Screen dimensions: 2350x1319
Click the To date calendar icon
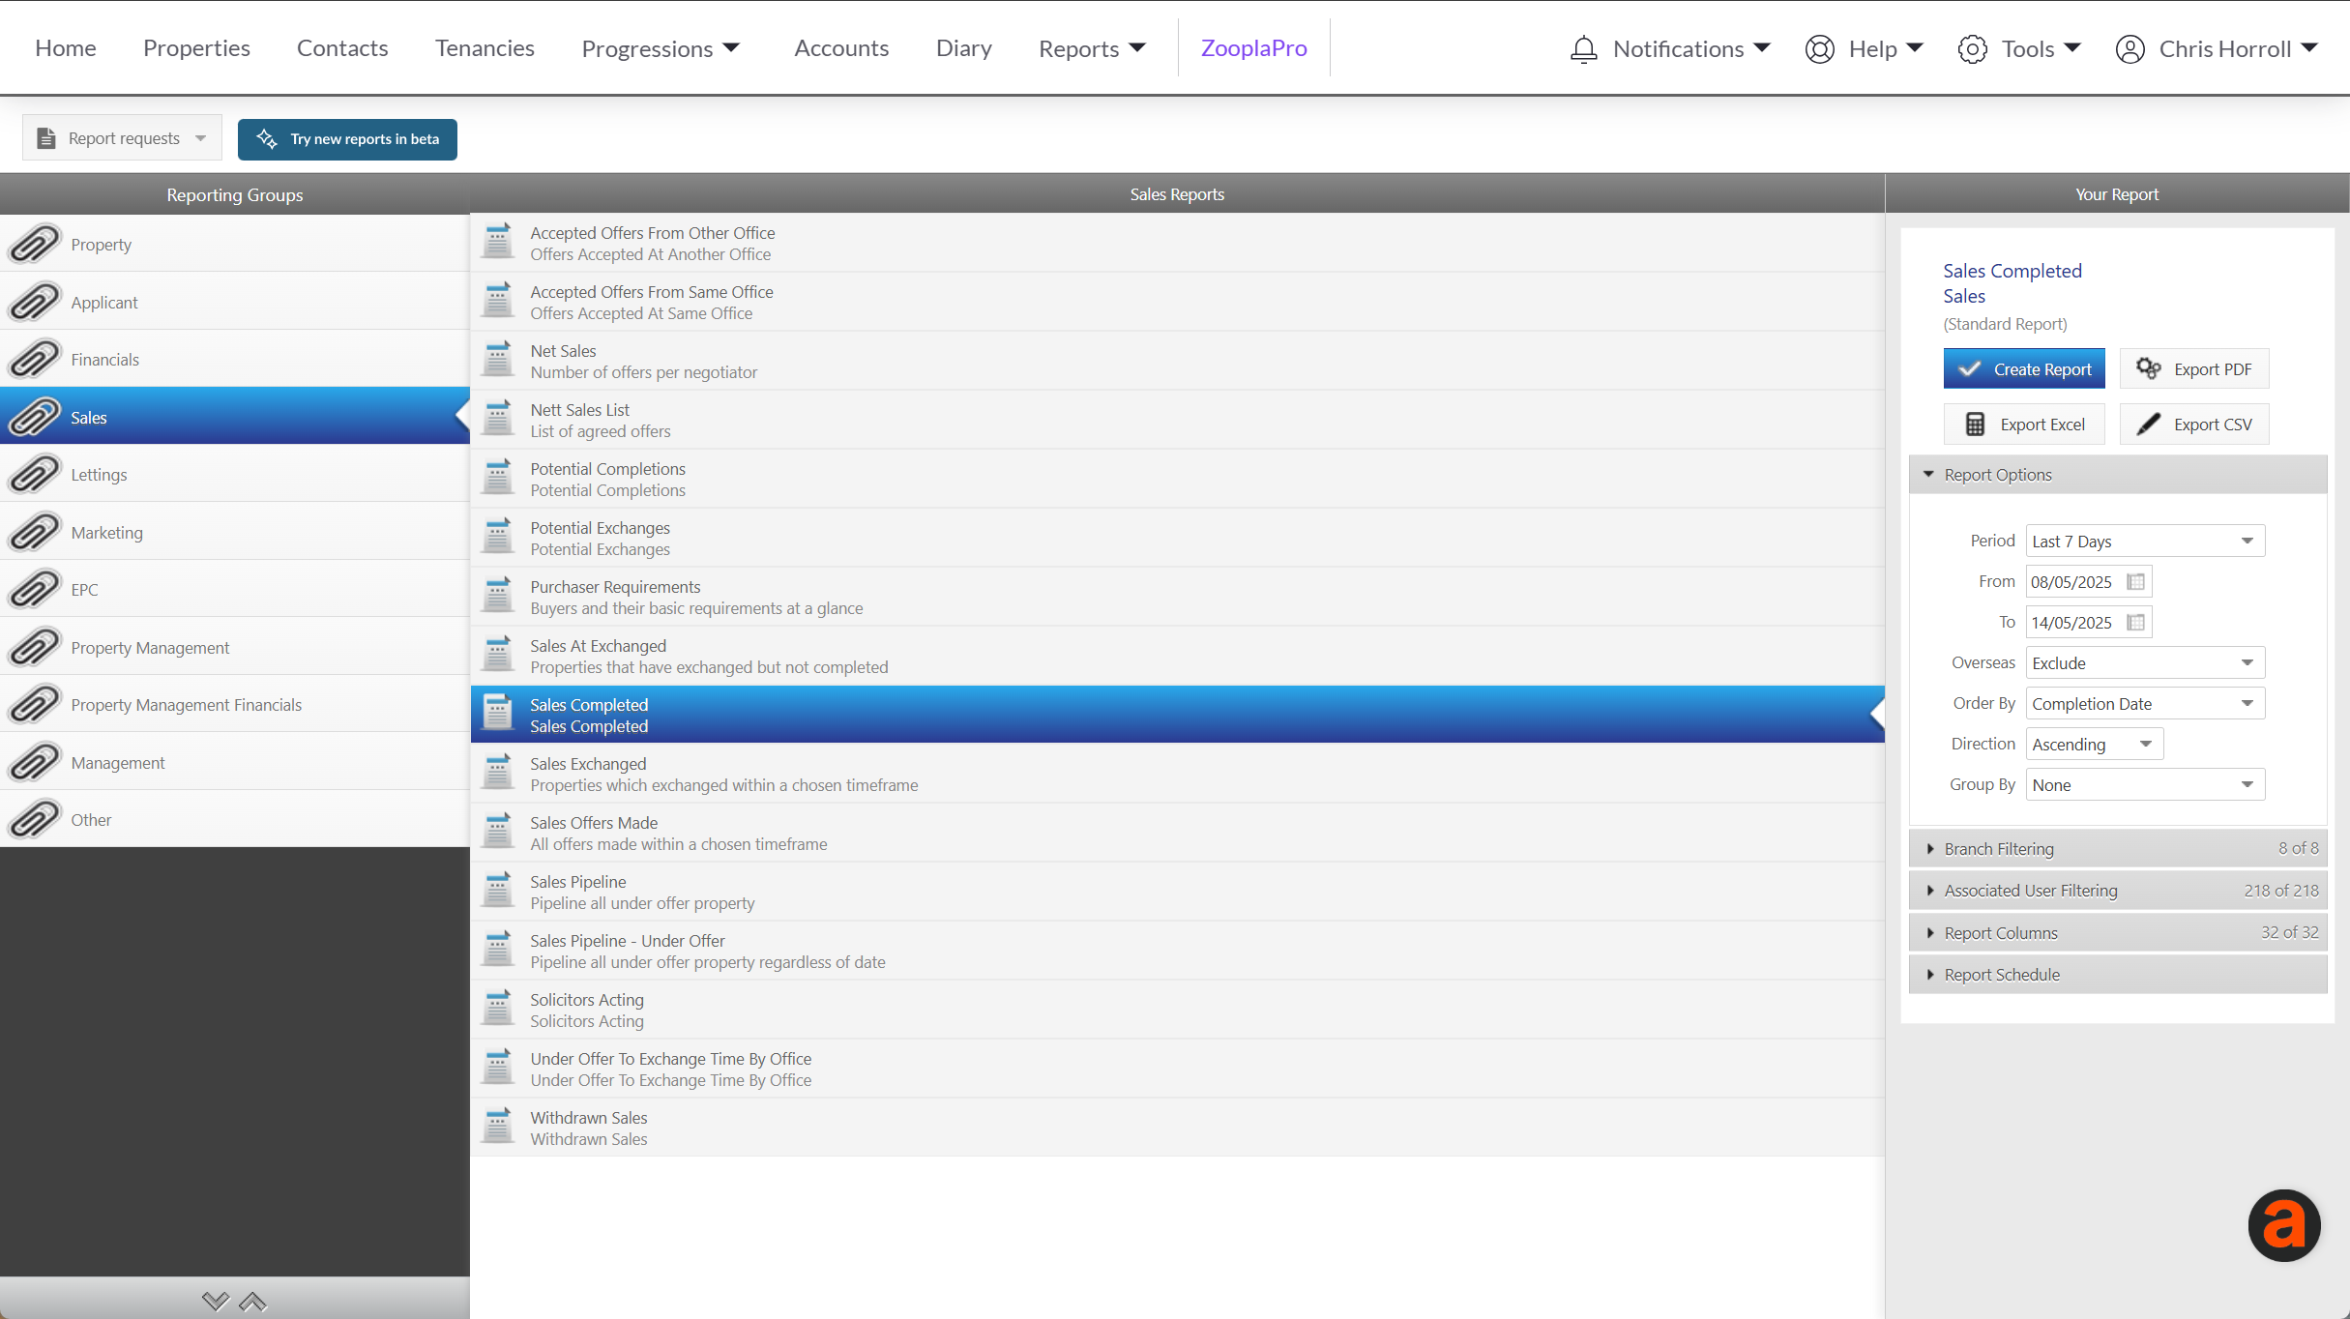click(x=2135, y=623)
